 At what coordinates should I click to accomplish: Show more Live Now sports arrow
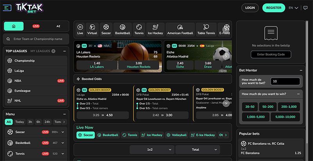coord(226,135)
